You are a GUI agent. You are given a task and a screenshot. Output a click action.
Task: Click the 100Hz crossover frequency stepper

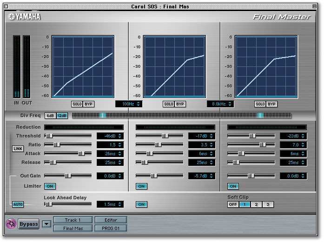point(138,104)
